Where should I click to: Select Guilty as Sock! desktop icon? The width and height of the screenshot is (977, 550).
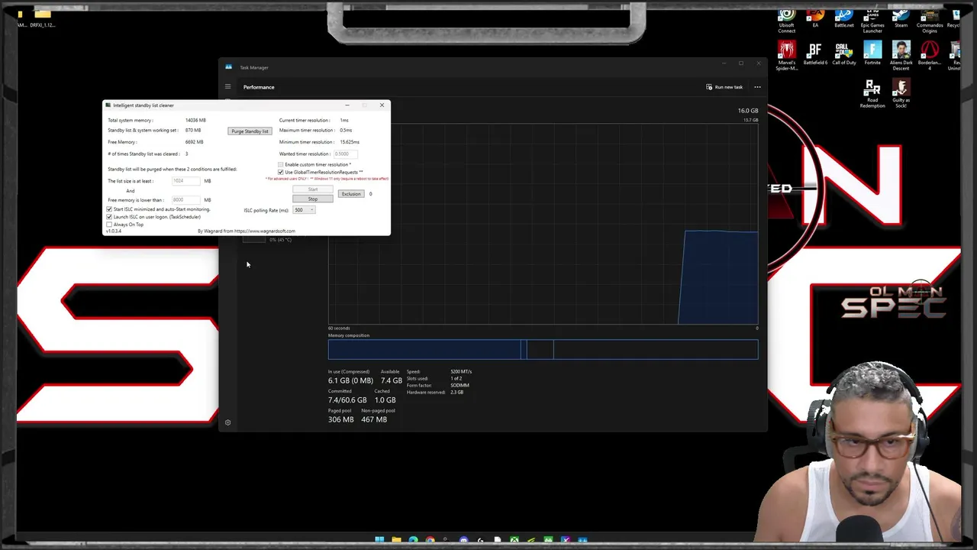coord(901,94)
